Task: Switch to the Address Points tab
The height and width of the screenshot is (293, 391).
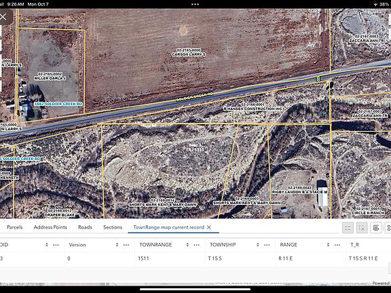Action: pos(50,227)
